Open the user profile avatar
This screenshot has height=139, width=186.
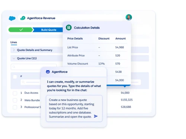coord(129,17)
